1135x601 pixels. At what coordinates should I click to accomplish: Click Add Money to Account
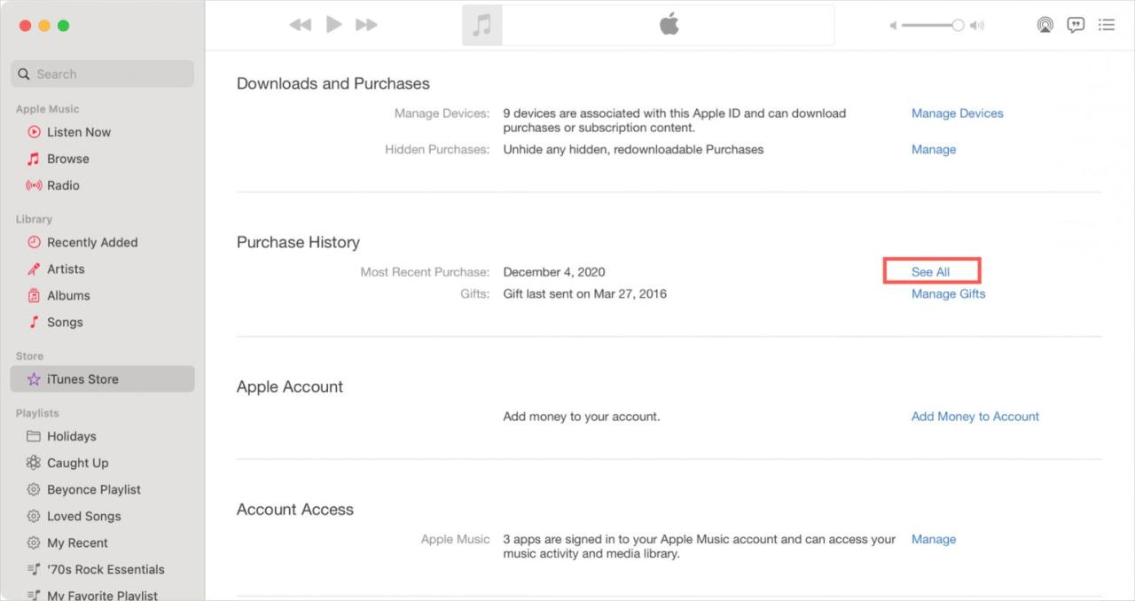(x=975, y=416)
